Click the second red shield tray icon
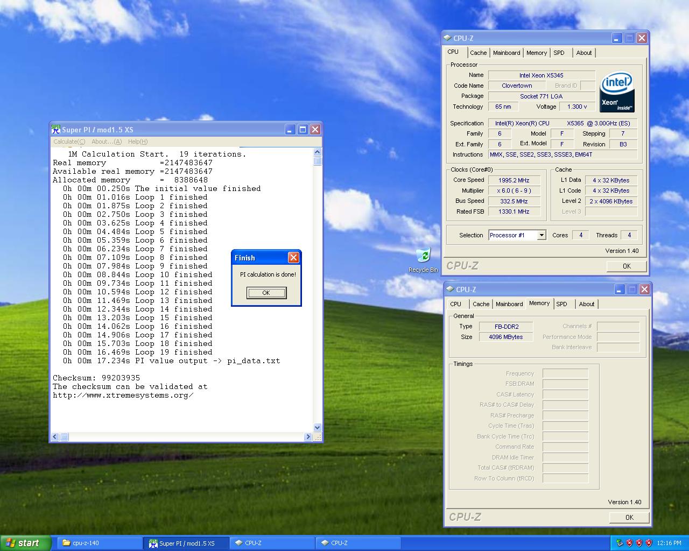This screenshot has height=551, width=689. point(639,543)
